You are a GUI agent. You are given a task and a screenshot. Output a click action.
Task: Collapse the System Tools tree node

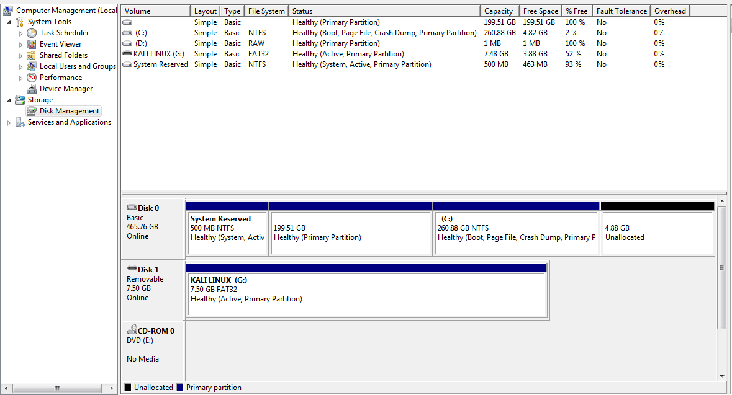pyautogui.click(x=9, y=22)
